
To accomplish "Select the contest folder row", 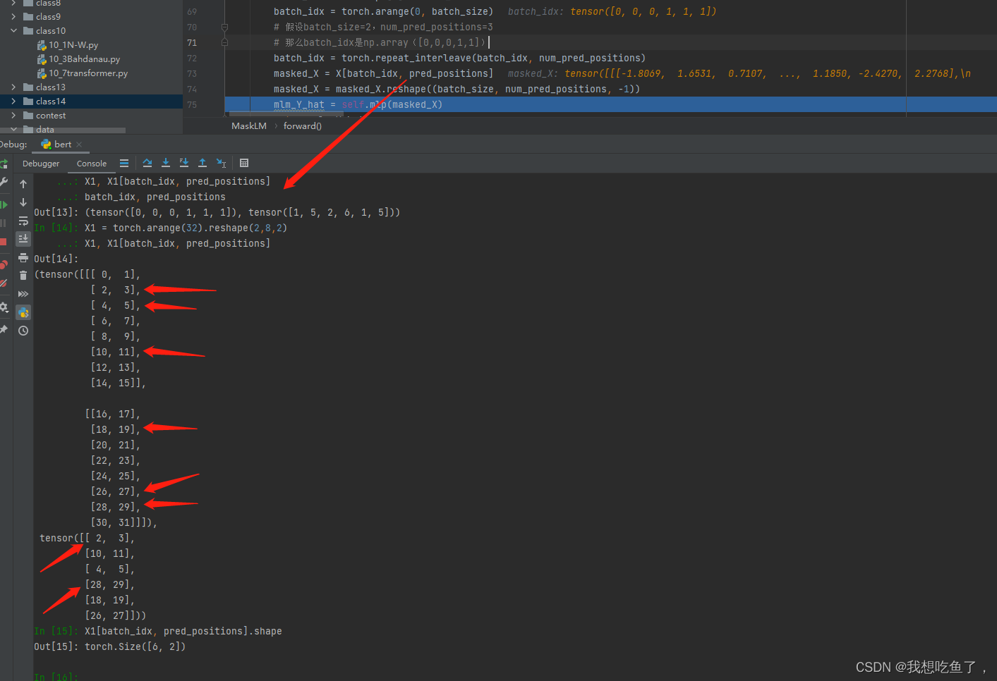I will tap(91, 115).
